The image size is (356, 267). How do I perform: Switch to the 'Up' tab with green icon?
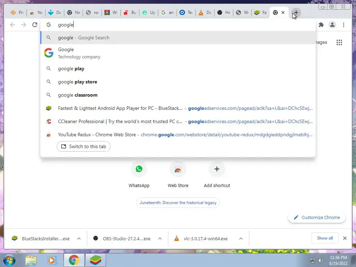coord(149,13)
